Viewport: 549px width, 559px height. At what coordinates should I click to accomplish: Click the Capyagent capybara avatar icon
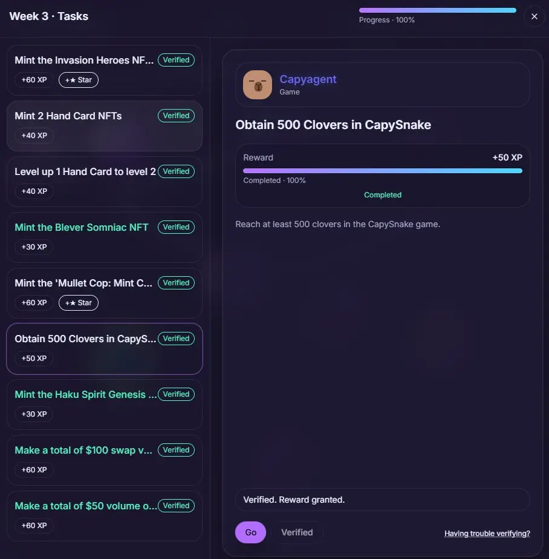pyautogui.click(x=257, y=85)
